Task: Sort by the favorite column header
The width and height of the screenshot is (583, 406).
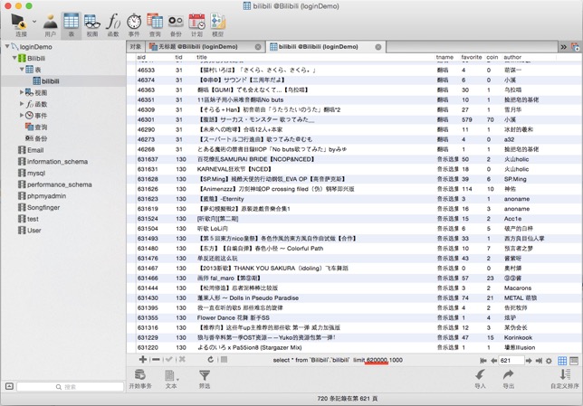Action: [x=471, y=57]
